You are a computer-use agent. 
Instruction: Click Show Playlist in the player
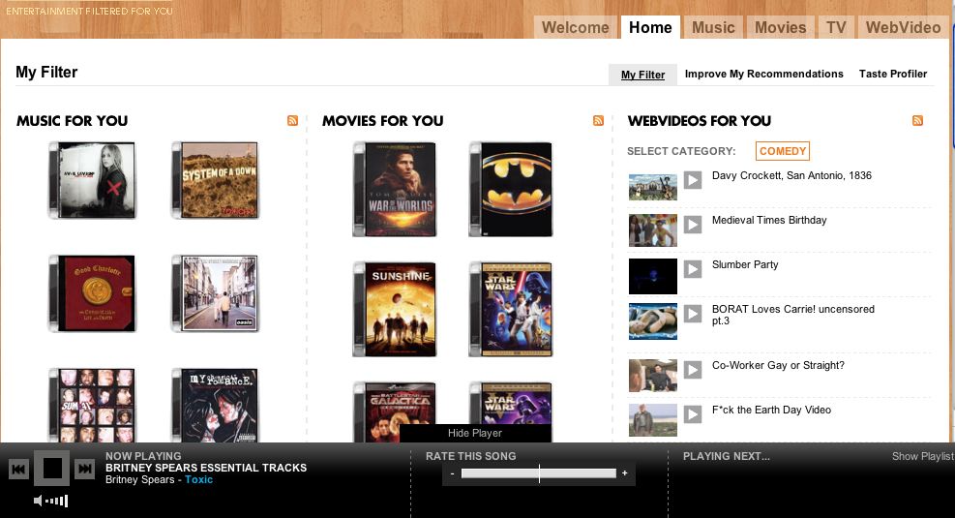[923, 456]
